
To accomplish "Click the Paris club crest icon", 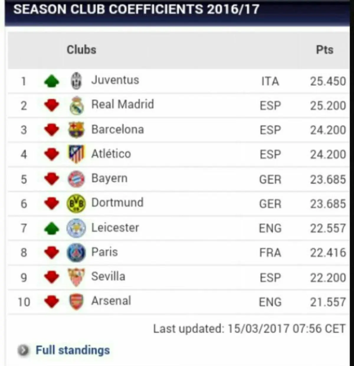I will pyautogui.click(x=76, y=253).
